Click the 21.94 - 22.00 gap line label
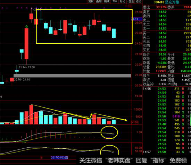The width and height of the screenshot is (191, 165). pos(27,67)
